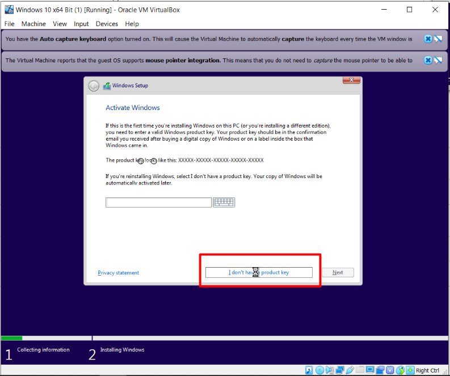Click the hard disk activity status icon
The image size is (450, 376).
tap(309, 370)
